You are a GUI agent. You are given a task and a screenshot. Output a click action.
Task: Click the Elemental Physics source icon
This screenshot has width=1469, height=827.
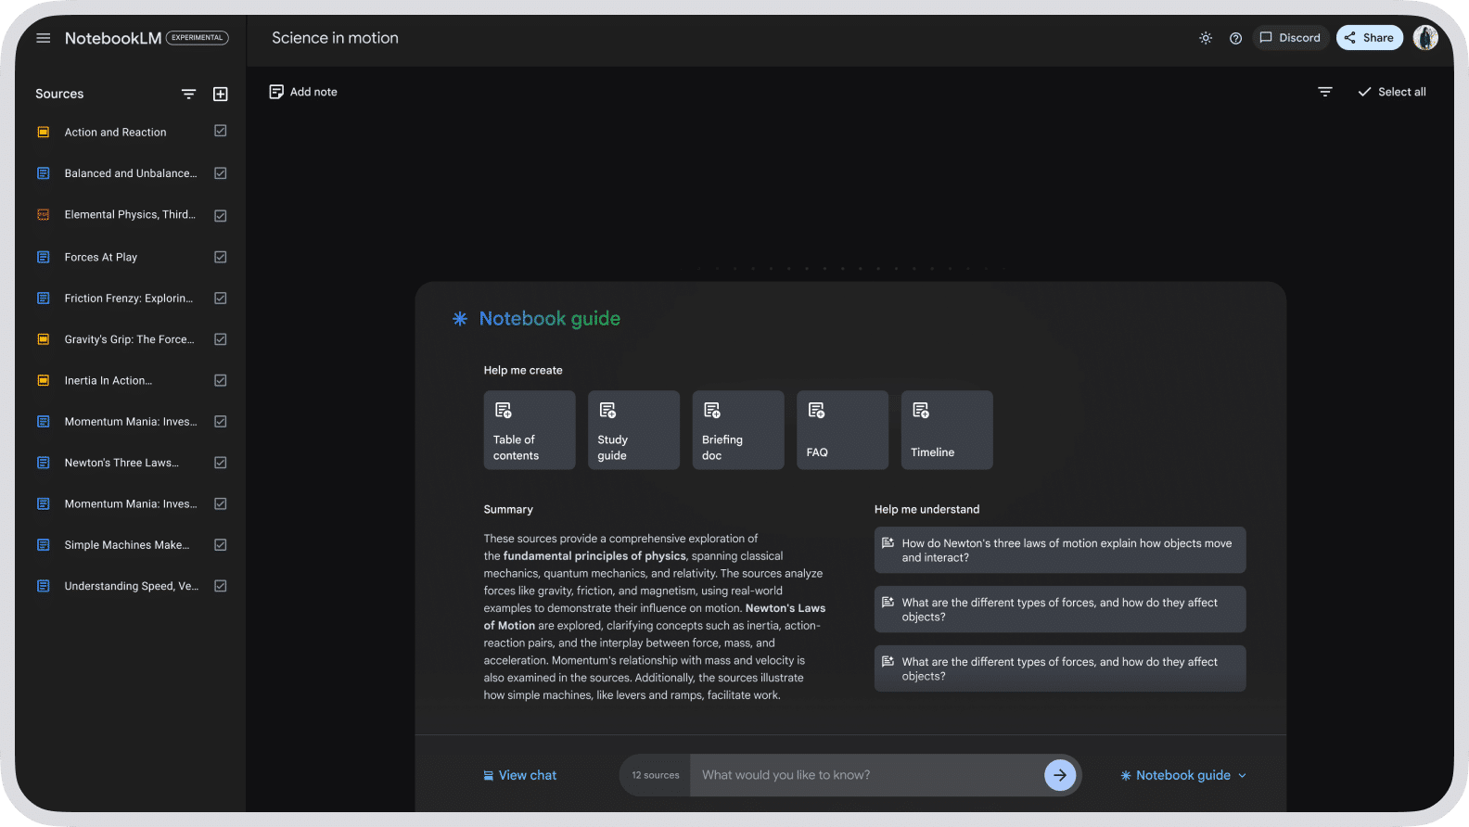(43, 214)
